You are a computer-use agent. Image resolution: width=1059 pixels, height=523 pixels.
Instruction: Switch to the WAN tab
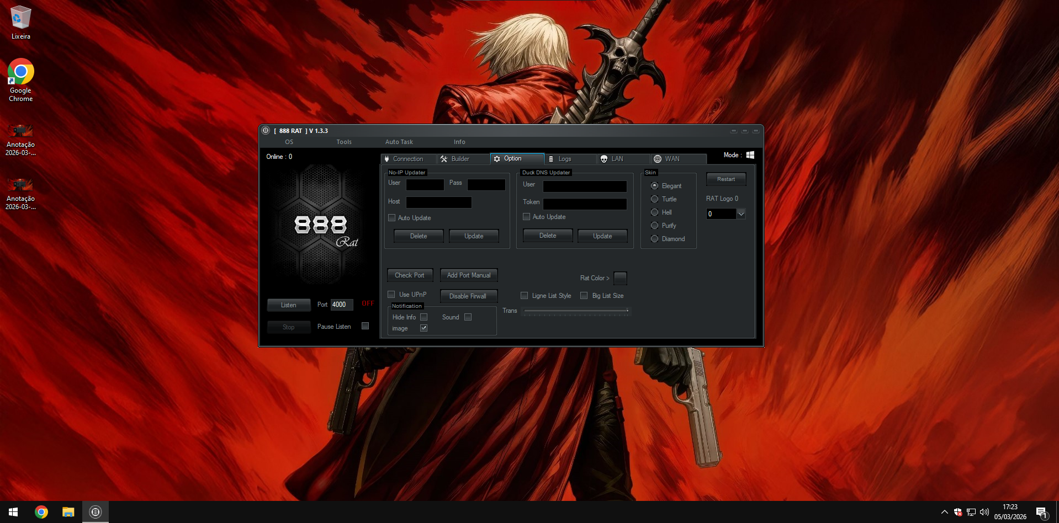click(x=679, y=159)
